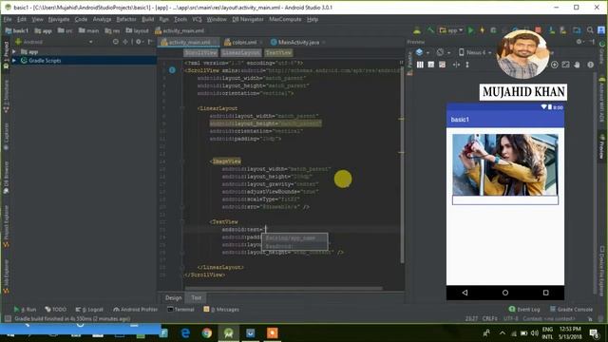The height and width of the screenshot is (342, 608).
Task: Open the Logcat tool window
Action: (89, 310)
